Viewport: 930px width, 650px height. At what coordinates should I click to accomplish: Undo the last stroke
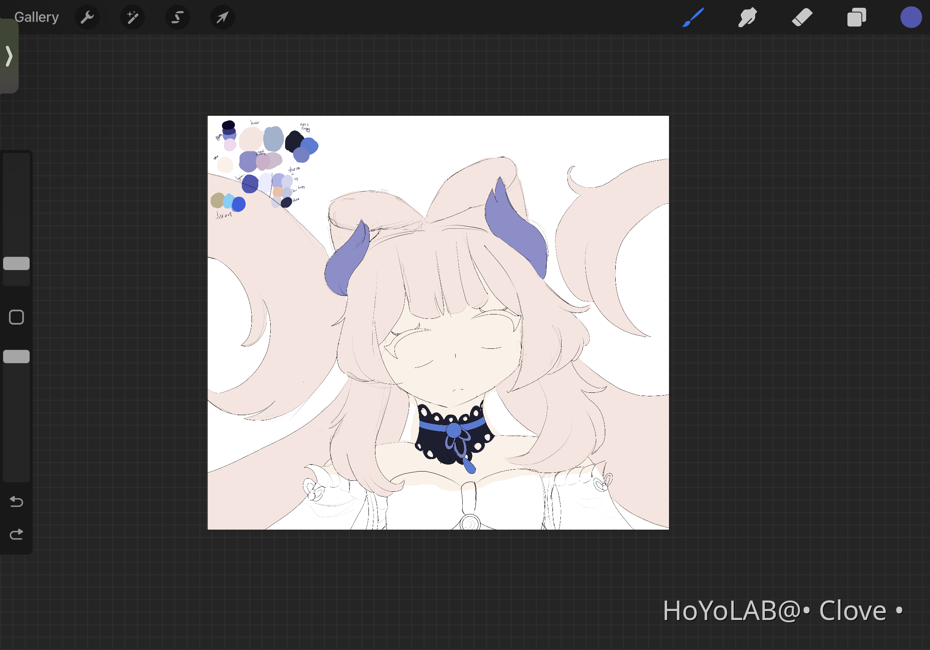pos(16,502)
